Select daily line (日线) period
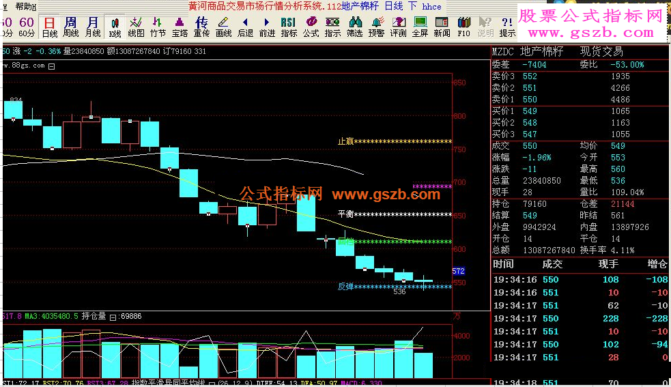The height and width of the screenshot is (387, 671). coord(50,27)
